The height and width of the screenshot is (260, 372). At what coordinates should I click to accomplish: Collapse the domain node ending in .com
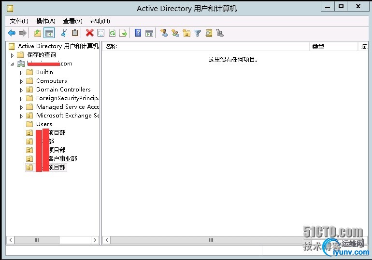click(x=12, y=64)
